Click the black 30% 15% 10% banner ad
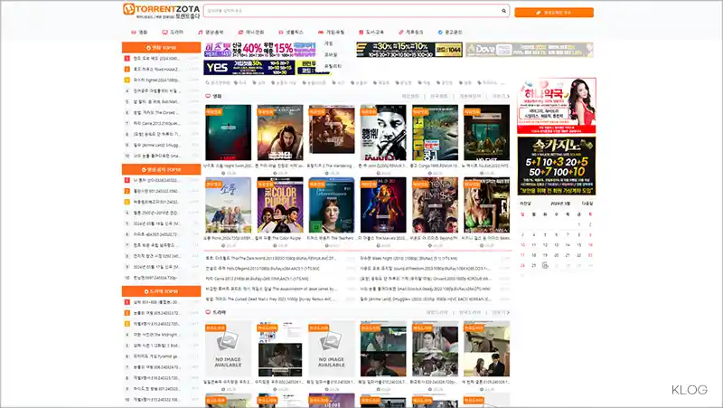Screen dimensions: 723x408 pos(409,50)
